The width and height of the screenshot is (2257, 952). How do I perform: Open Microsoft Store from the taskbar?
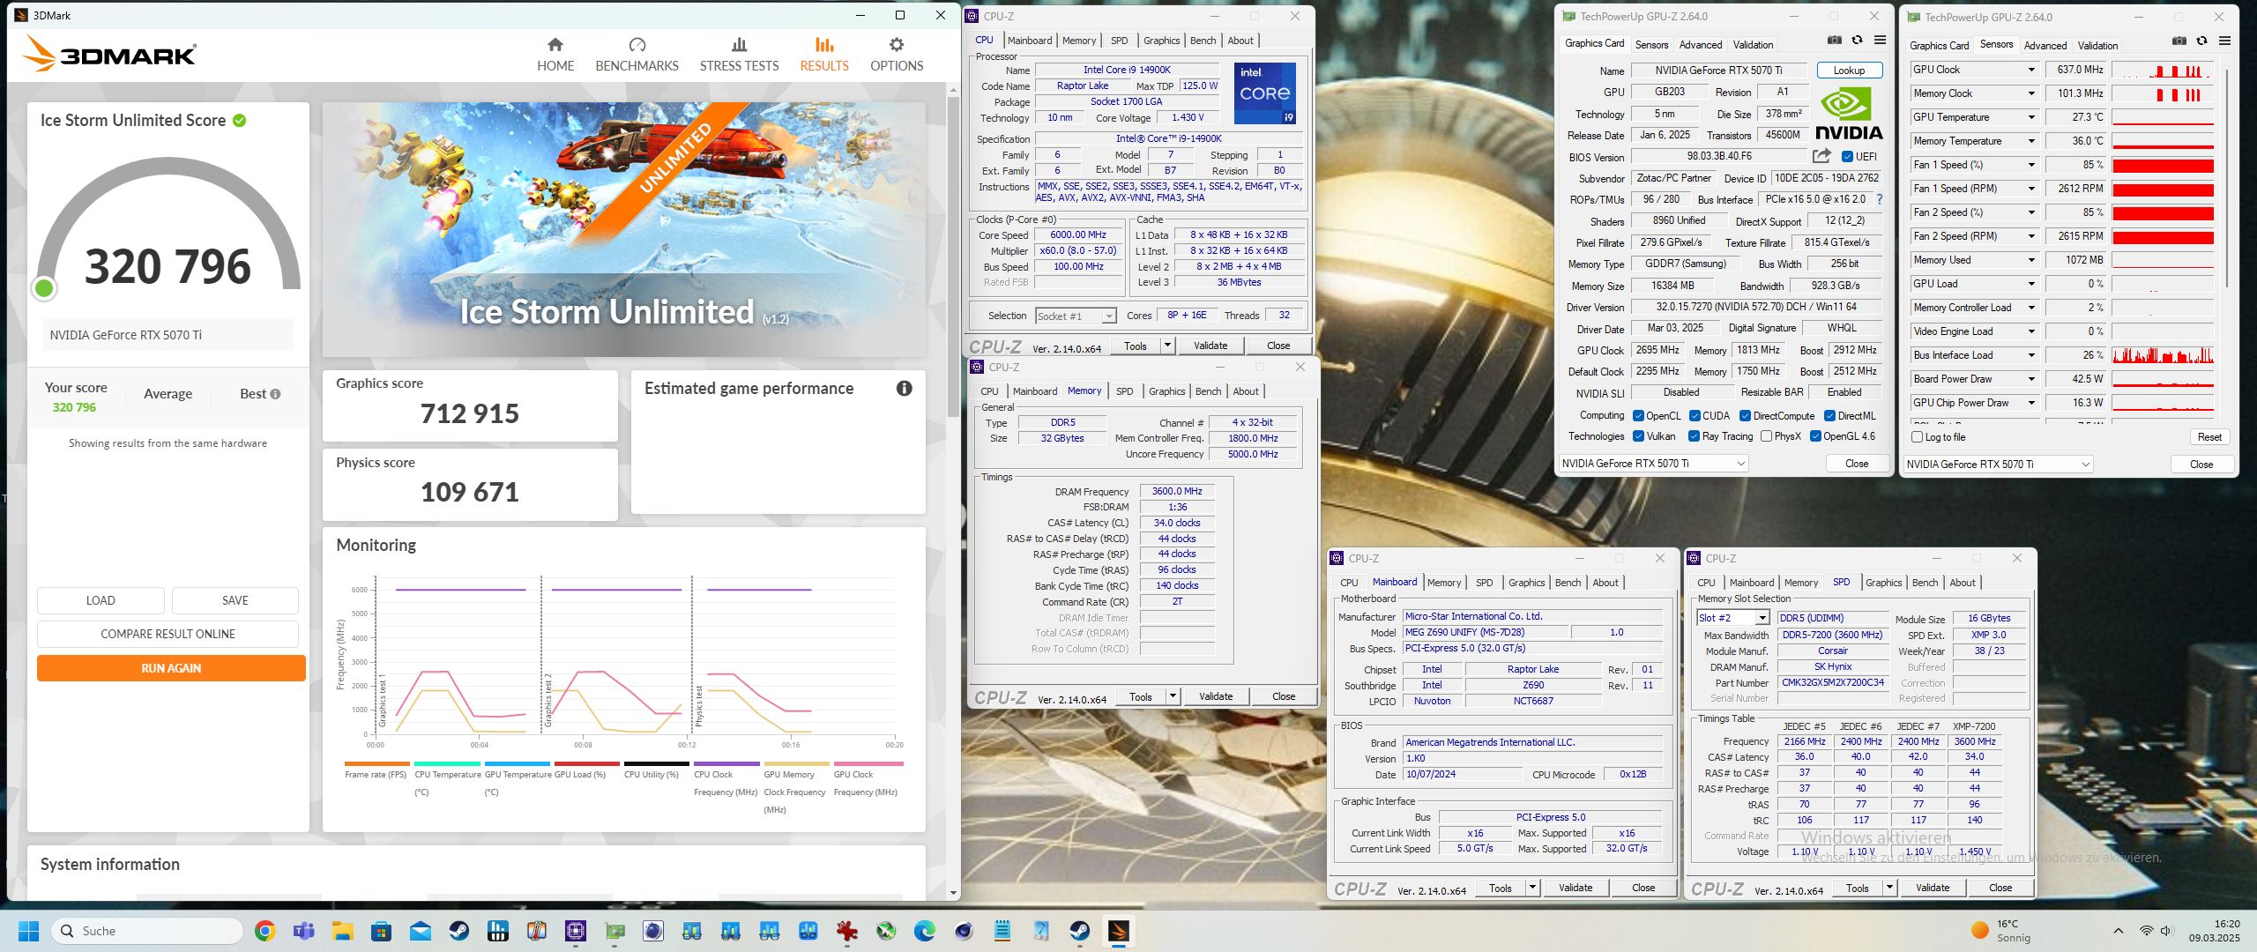tap(381, 931)
